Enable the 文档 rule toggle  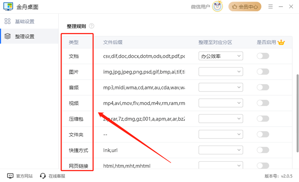[263, 56]
